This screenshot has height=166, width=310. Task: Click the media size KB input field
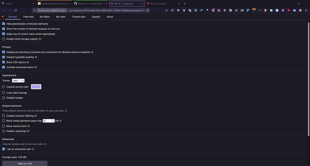pos(48,121)
